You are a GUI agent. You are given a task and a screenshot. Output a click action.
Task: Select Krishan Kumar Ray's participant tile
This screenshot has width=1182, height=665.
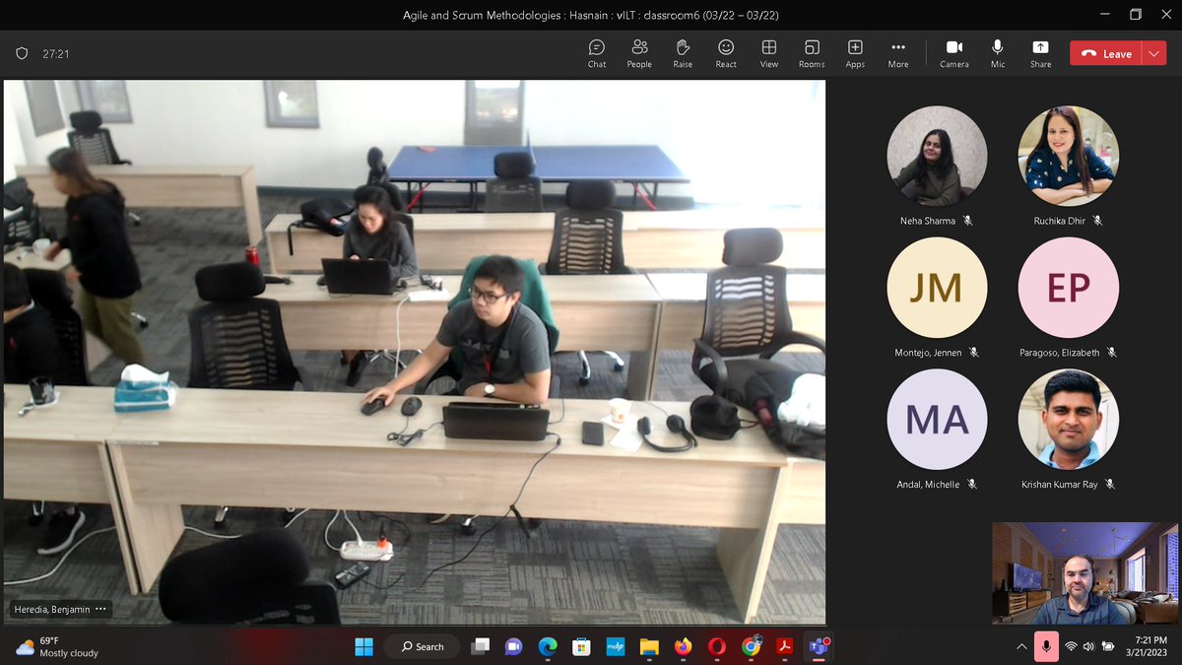(1068, 420)
